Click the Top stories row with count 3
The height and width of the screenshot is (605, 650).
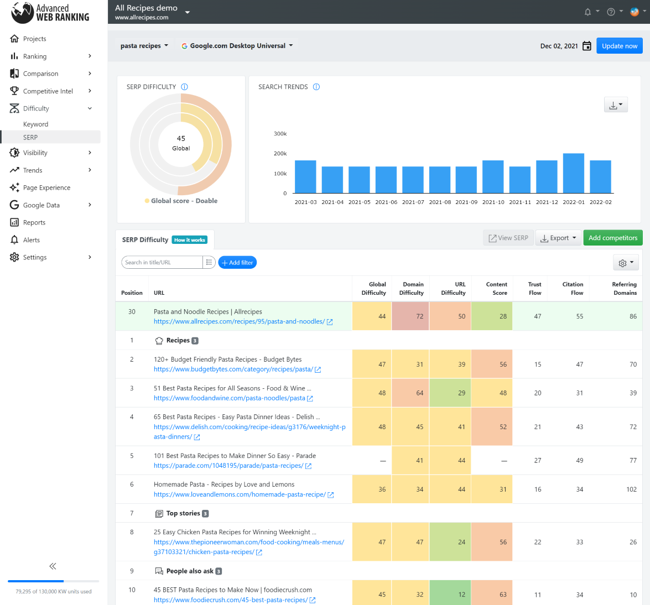click(x=379, y=513)
